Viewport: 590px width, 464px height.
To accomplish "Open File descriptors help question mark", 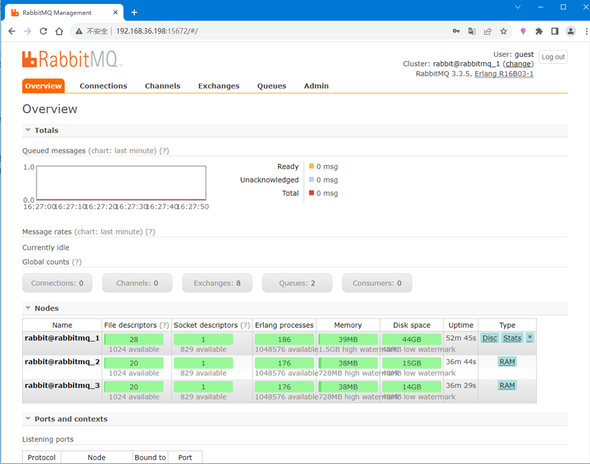I will [164, 325].
